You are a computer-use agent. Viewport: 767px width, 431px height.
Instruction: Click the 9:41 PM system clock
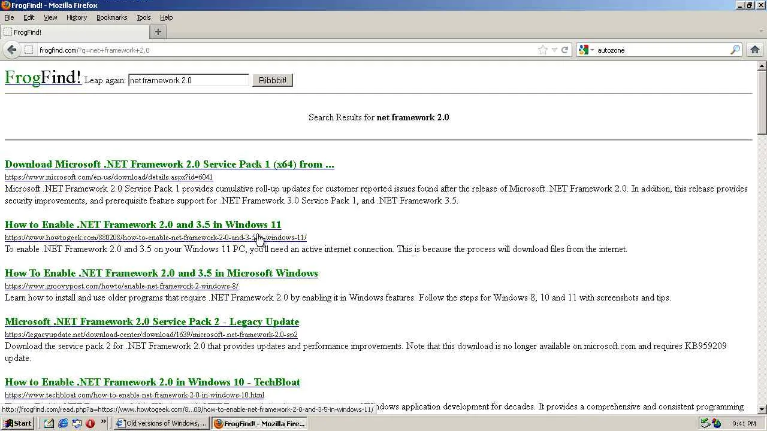(x=744, y=424)
